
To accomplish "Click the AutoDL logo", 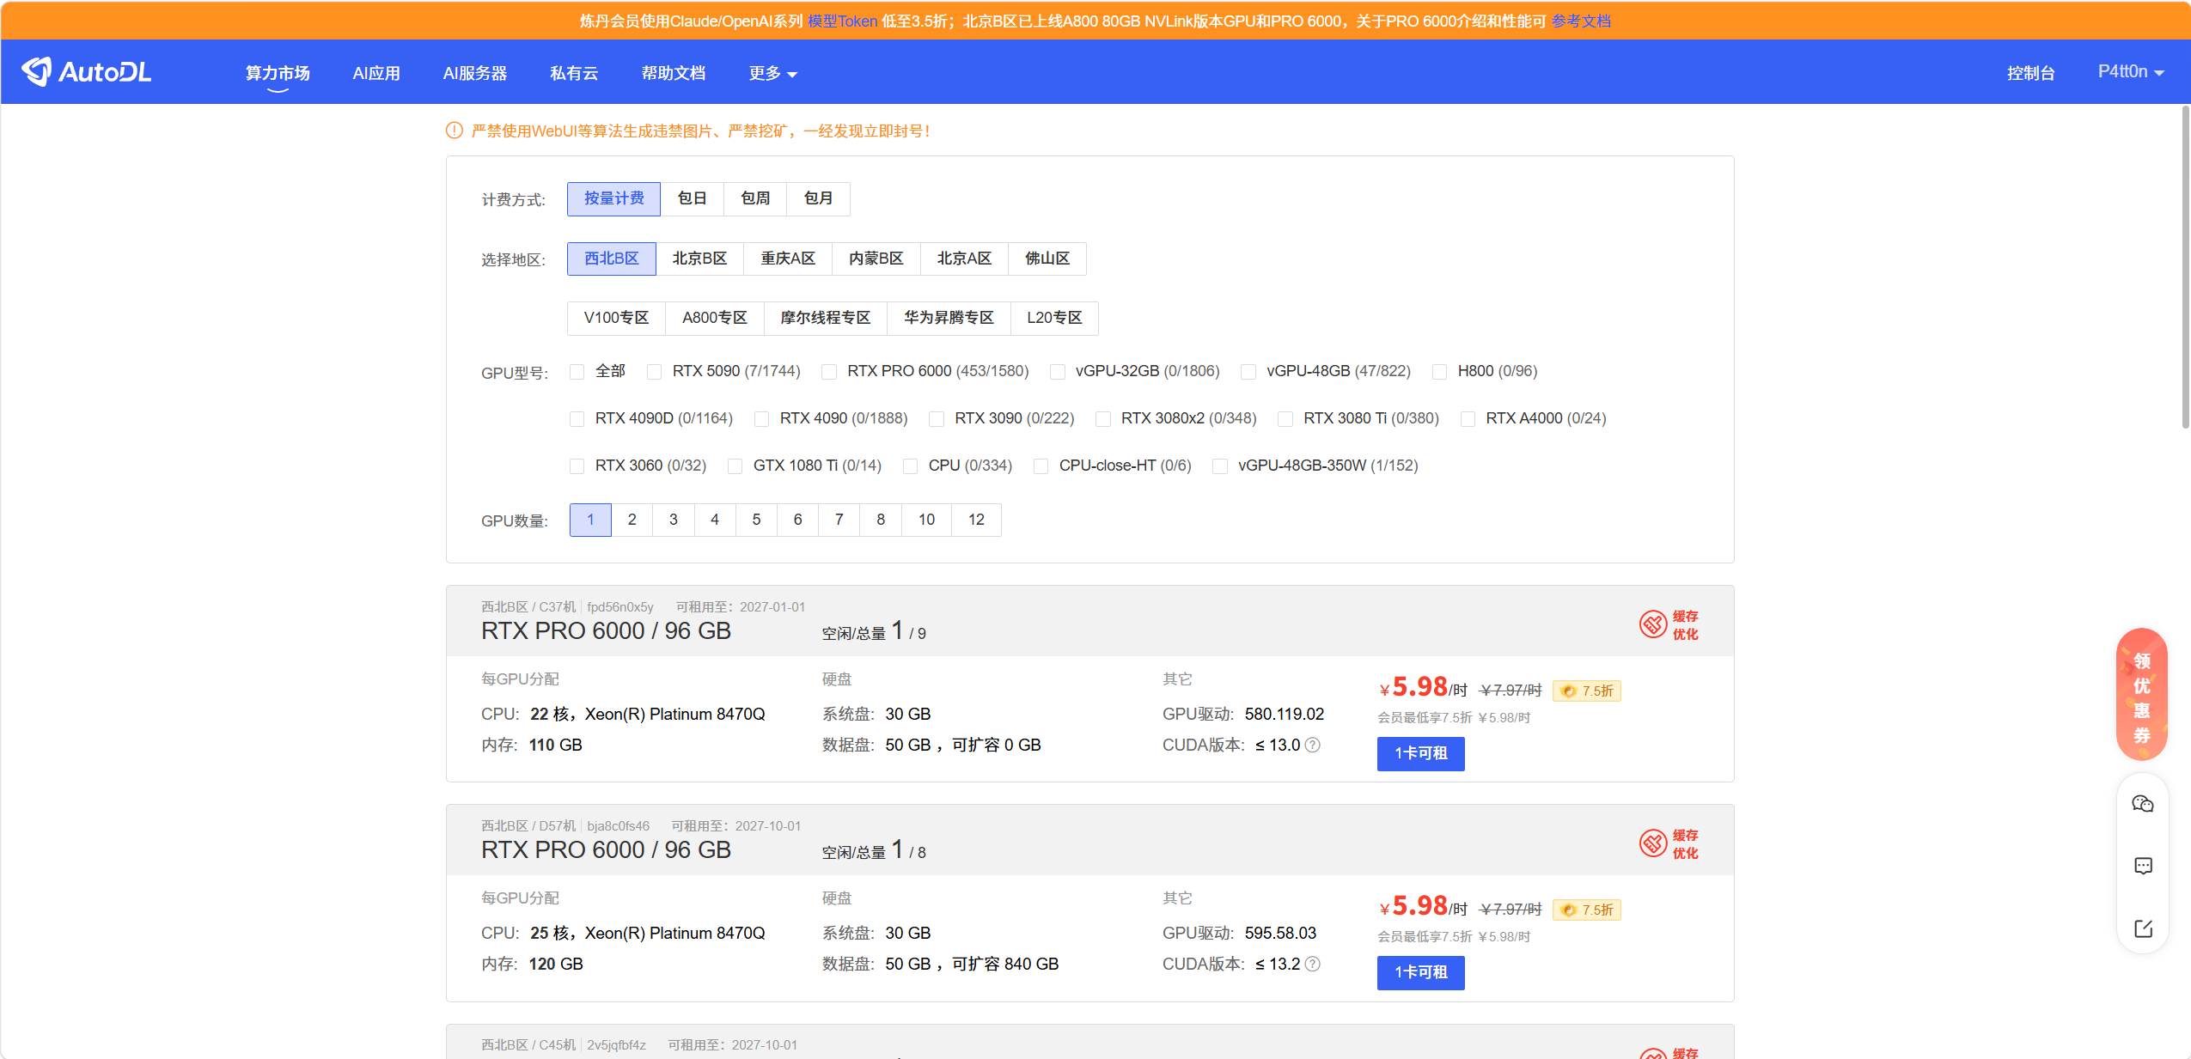I will point(86,72).
